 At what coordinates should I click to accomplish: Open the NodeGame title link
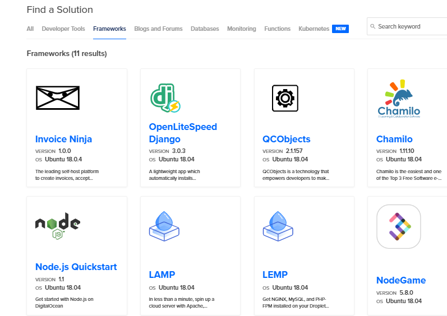tap(401, 280)
